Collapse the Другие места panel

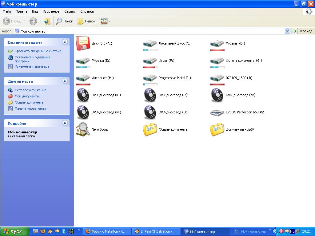click(x=65, y=81)
